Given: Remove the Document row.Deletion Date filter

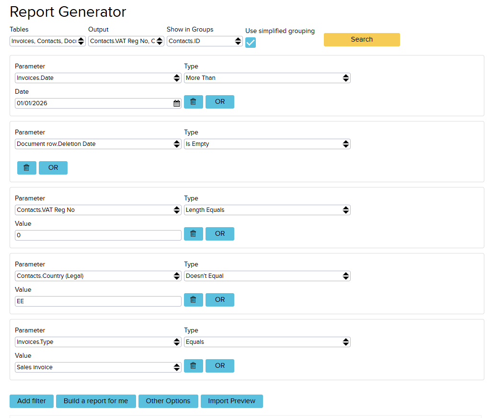Looking at the screenshot, I should [x=26, y=168].
